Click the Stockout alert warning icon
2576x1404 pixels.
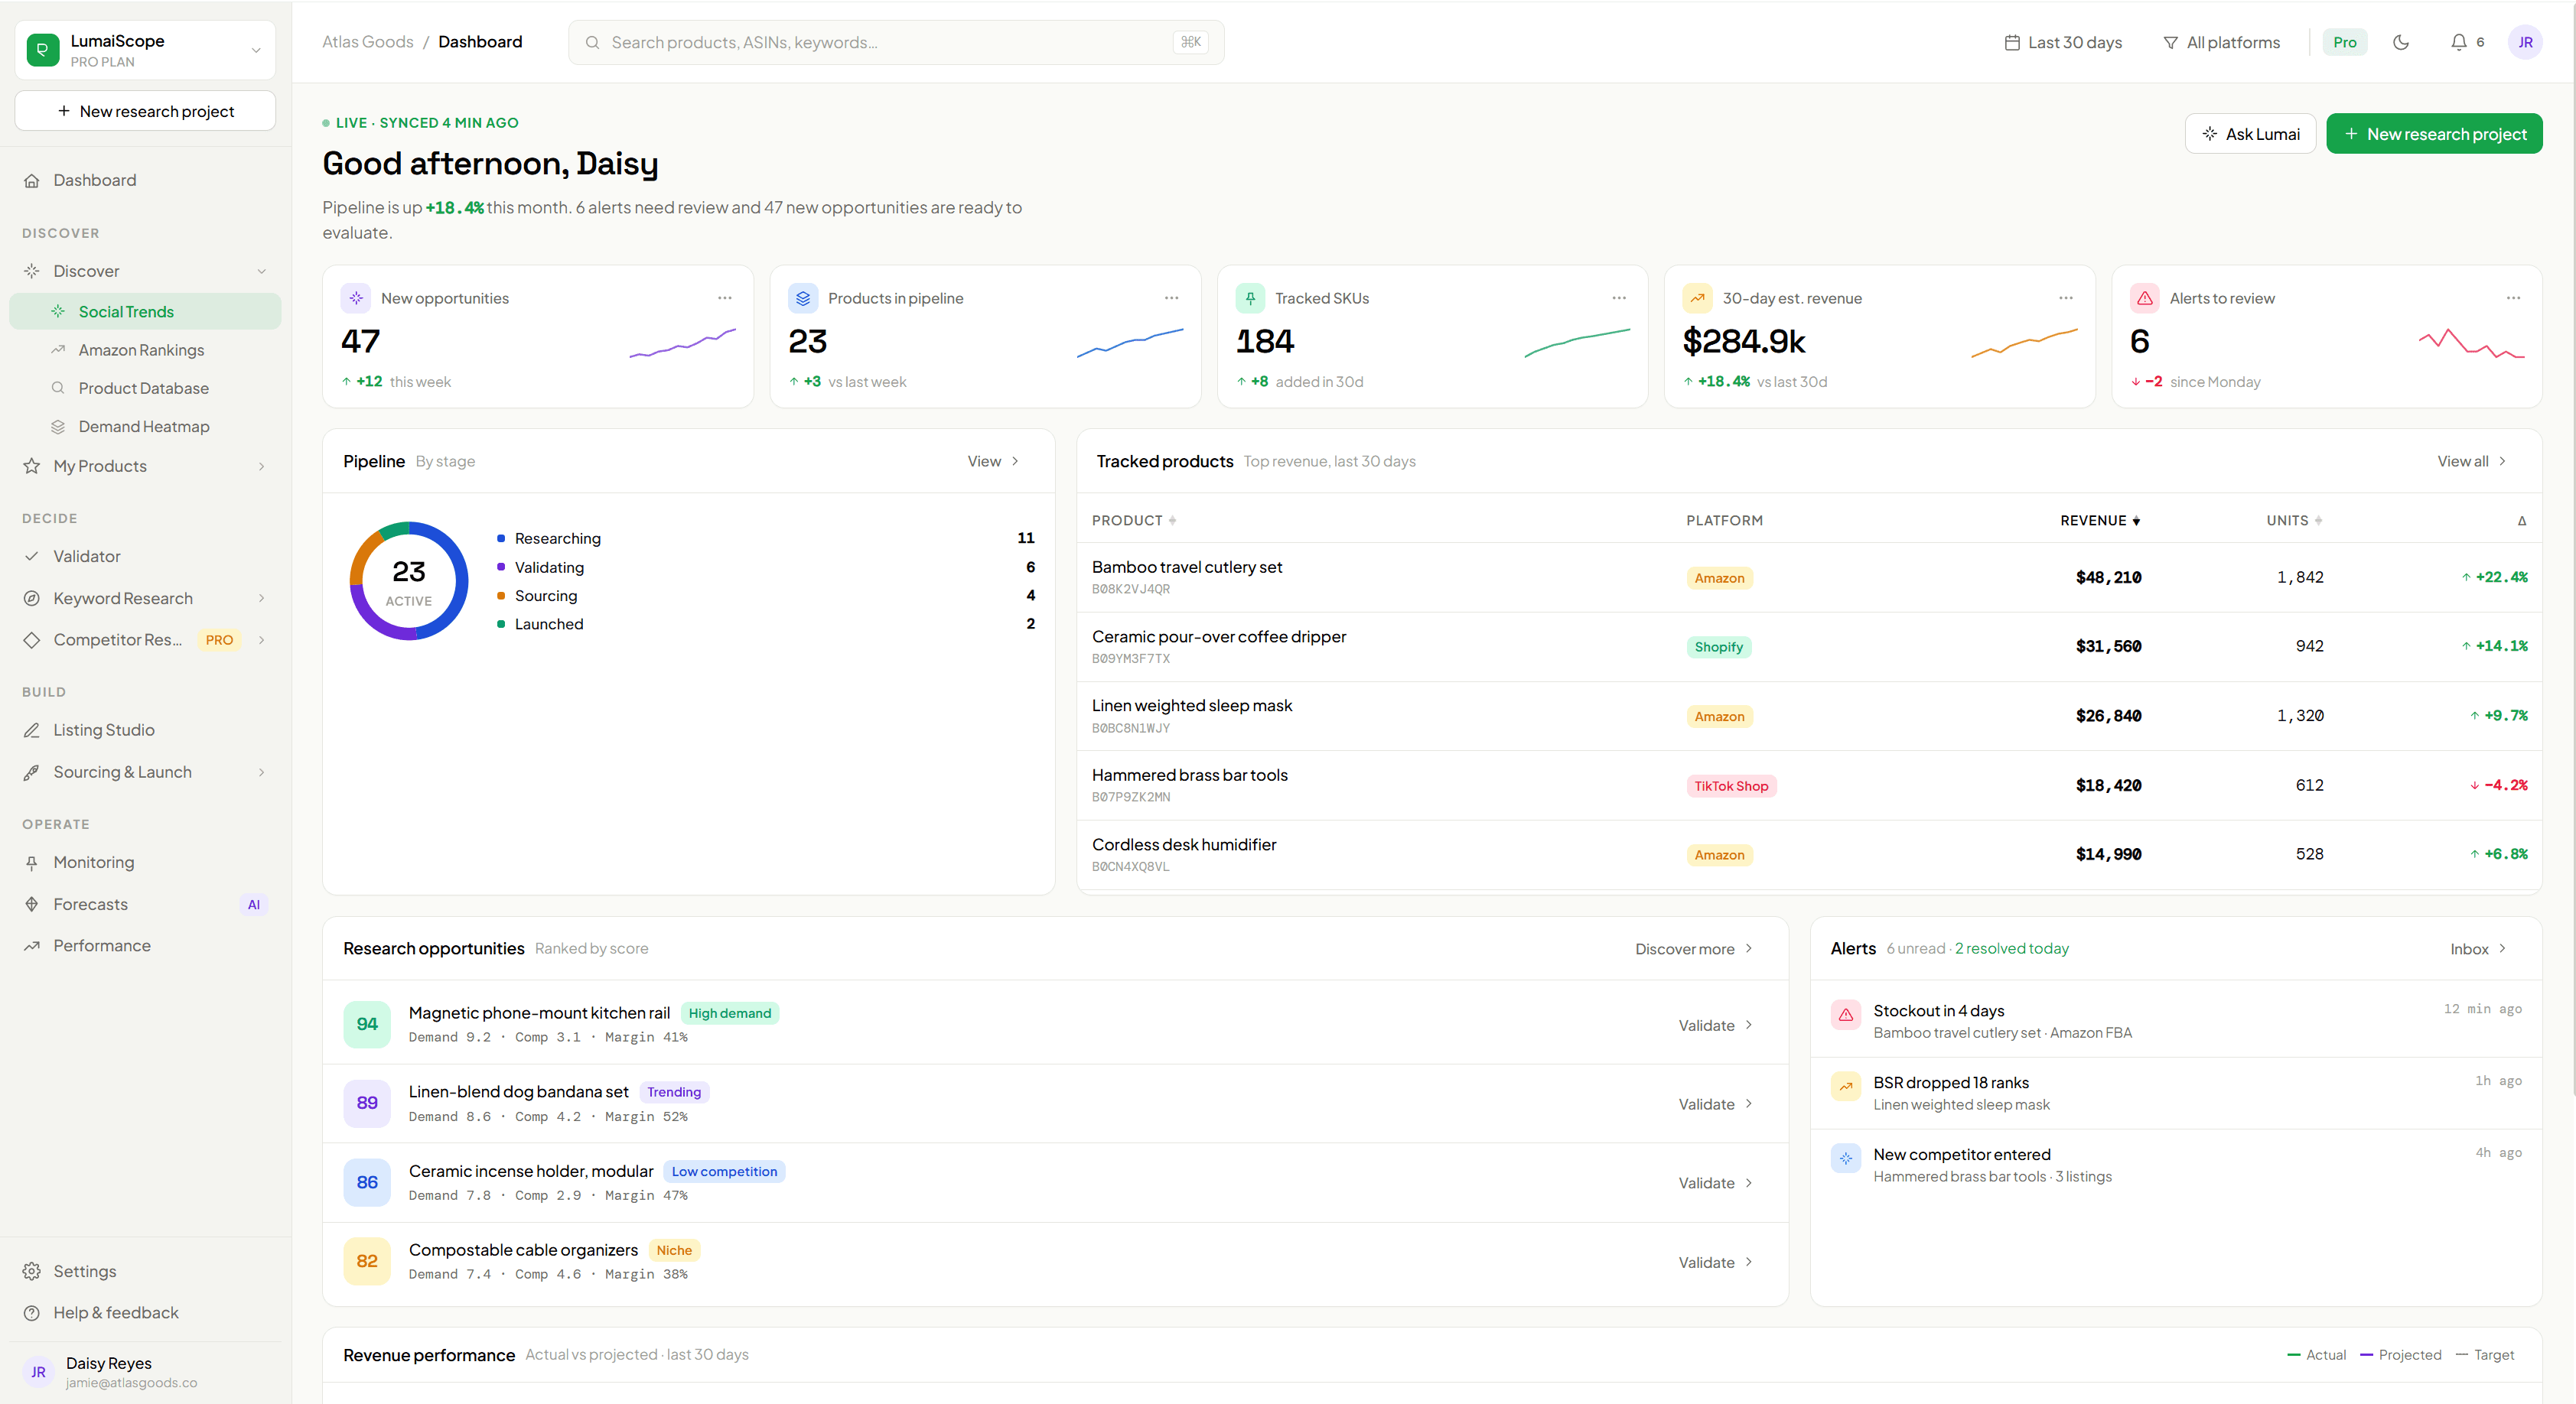[1845, 1014]
